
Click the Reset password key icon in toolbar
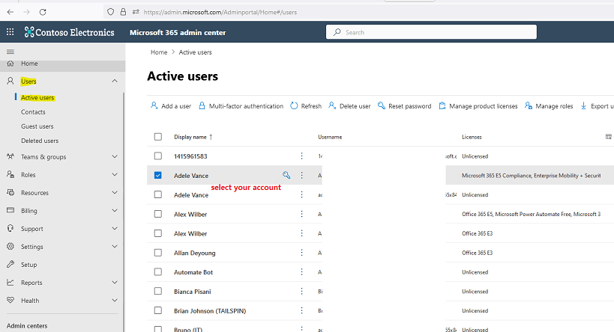point(381,105)
